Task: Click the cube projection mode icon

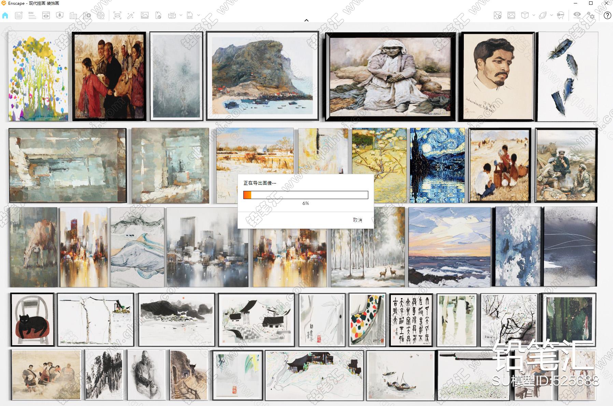Action: (525, 15)
